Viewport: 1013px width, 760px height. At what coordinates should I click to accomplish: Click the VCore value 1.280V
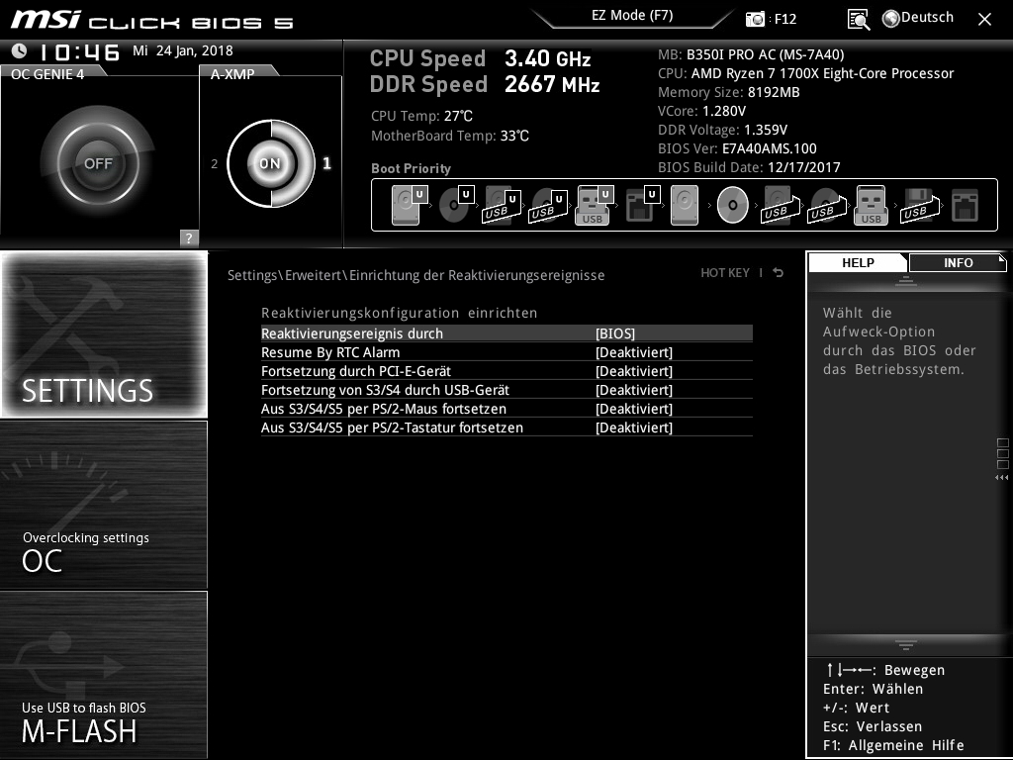(x=724, y=111)
